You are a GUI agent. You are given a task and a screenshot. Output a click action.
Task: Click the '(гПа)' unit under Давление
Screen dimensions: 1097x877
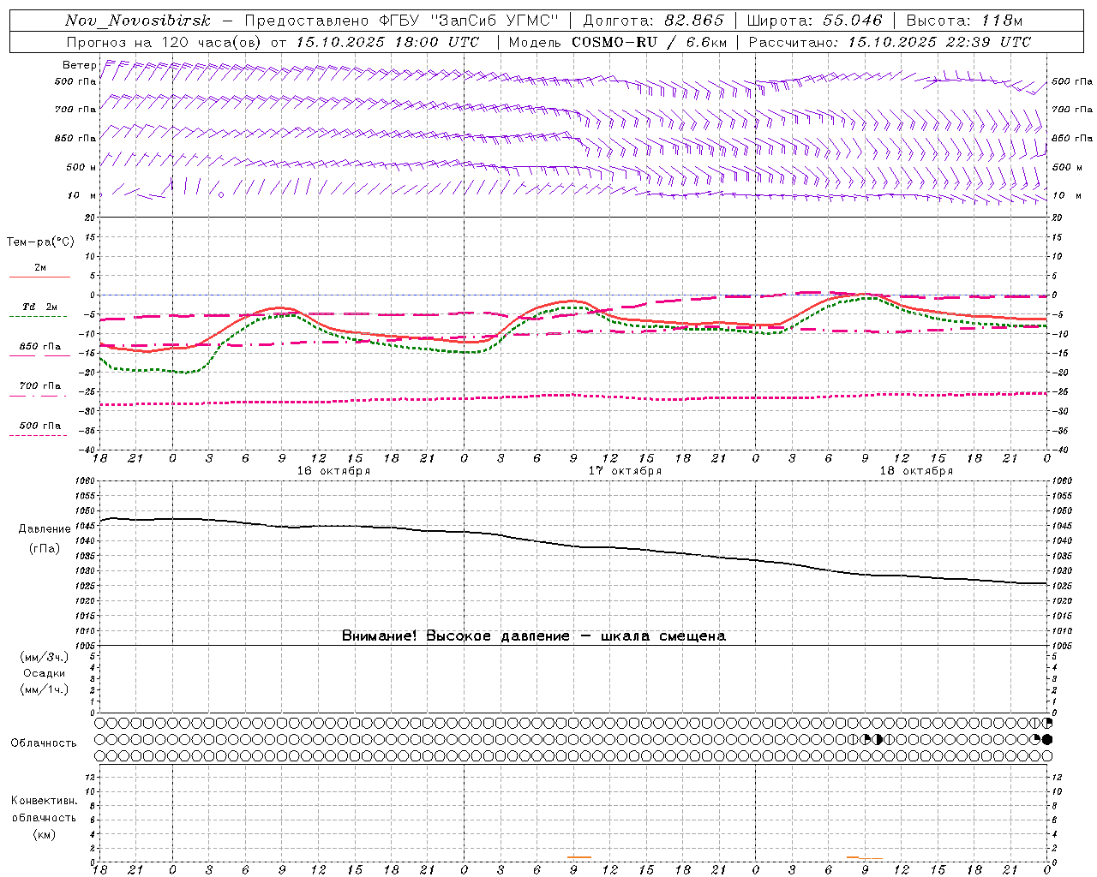[45, 548]
